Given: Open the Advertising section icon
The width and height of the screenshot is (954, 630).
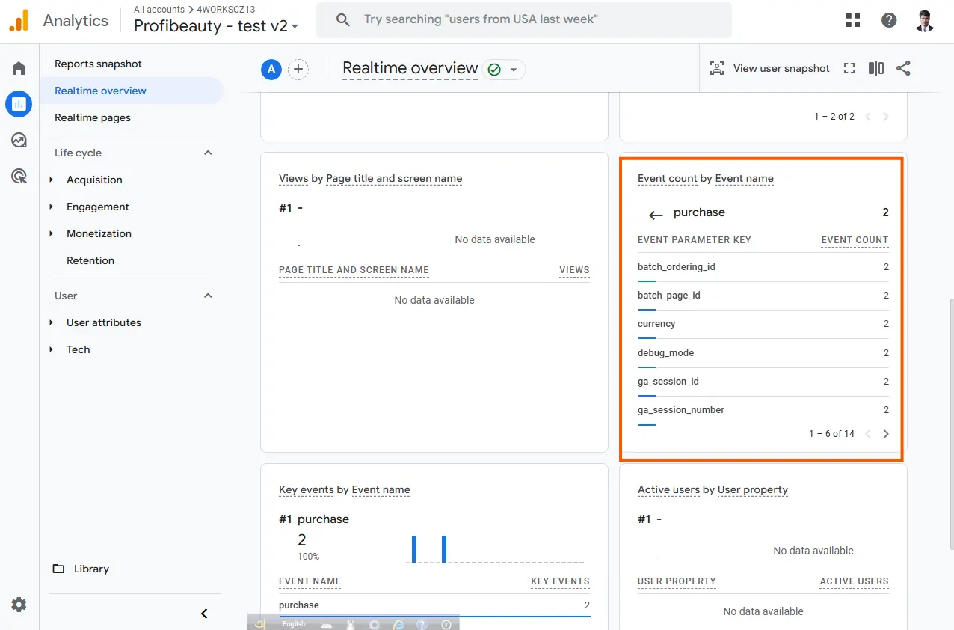Looking at the screenshot, I should [19, 176].
